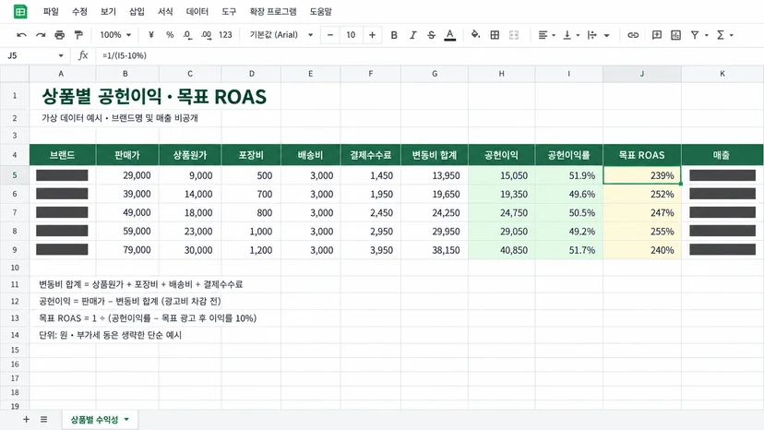Open the 파일 menu
This screenshot has height=430, width=764.
(x=51, y=12)
